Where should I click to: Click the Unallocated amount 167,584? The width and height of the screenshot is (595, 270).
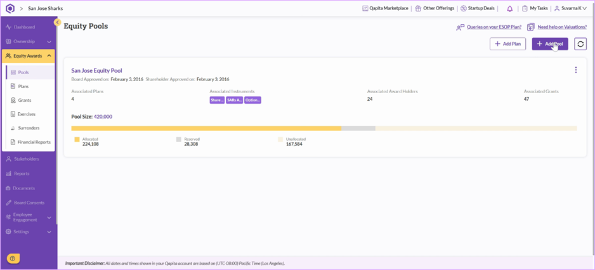click(x=294, y=144)
